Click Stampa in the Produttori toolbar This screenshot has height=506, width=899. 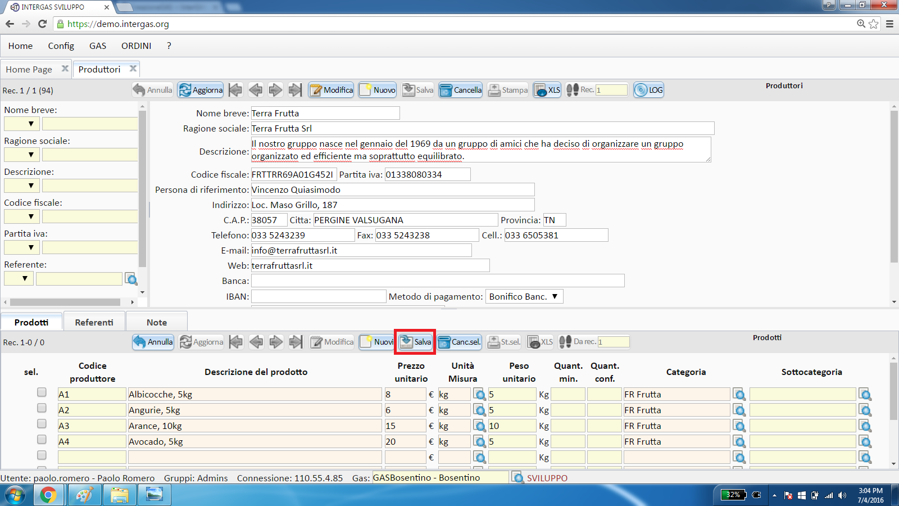[x=508, y=90]
